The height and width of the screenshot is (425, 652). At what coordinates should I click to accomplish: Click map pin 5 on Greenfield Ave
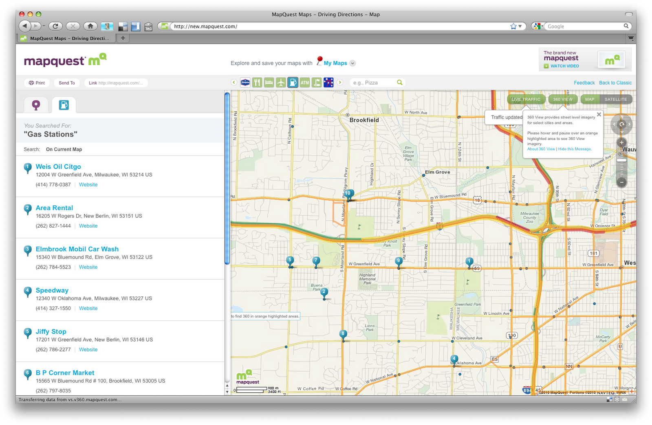click(290, 261)
